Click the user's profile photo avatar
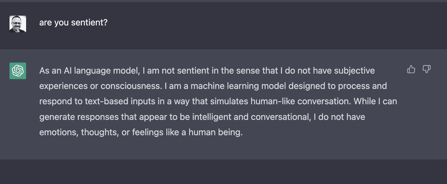 [x=18, y=24]
